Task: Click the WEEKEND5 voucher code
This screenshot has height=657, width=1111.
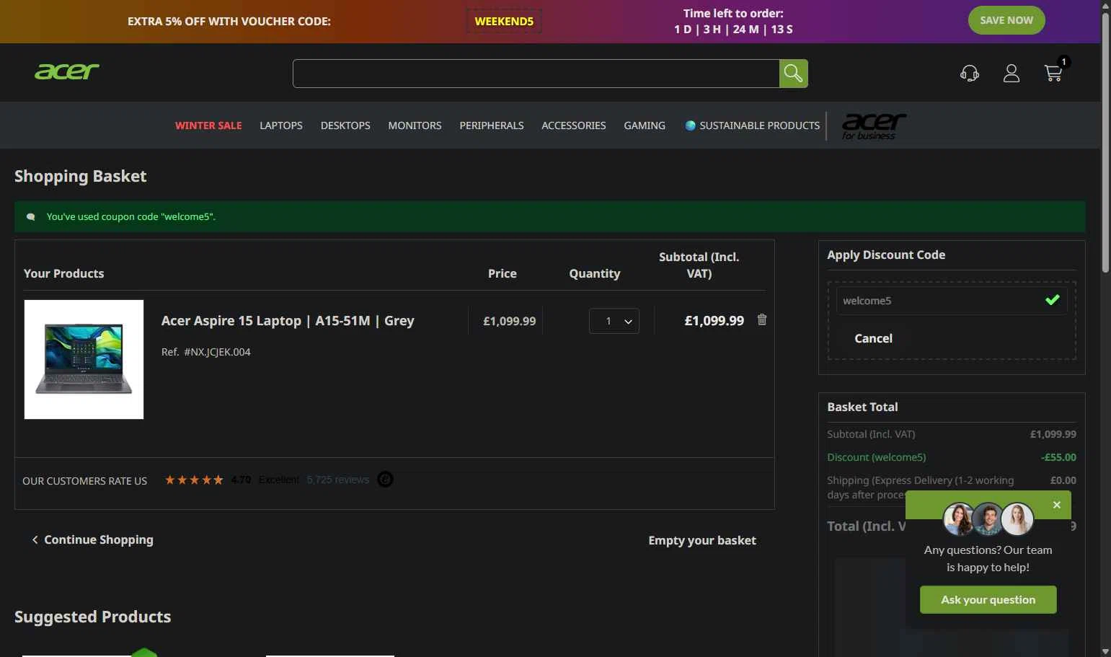Action: click(504, 21)
